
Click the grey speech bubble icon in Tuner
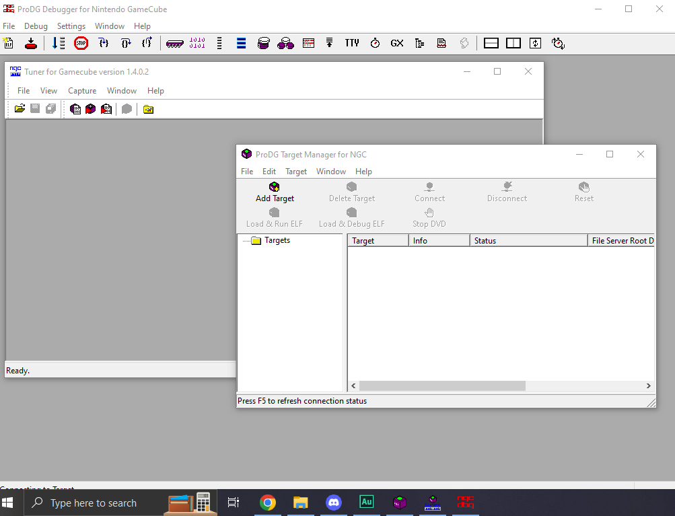point(127,109)
